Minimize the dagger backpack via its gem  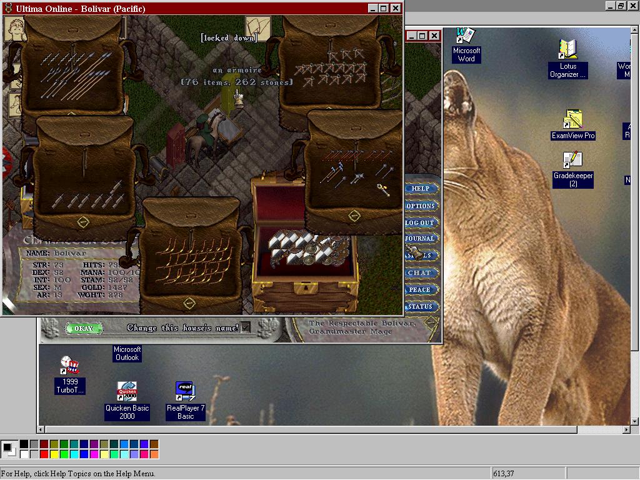83,222
